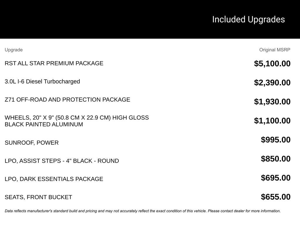Image resolution: width=300 pixels, height=225 pixels.
Task: Click the $5,100.00 price
Action: (x=272, y=64)
